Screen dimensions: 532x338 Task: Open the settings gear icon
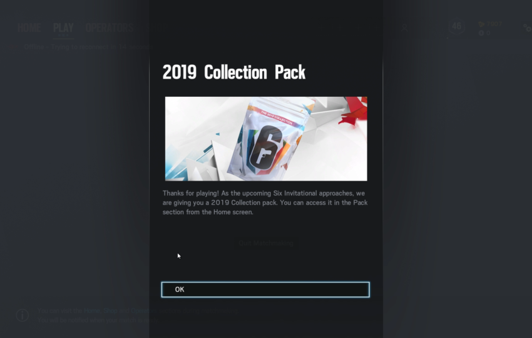pyautogui.click(x=528, y=27)
